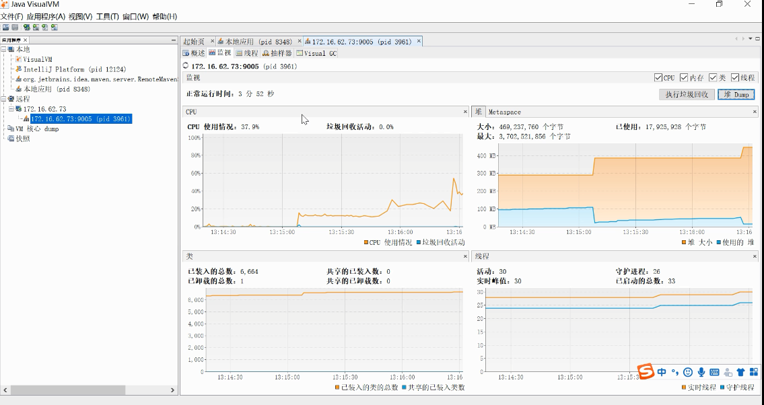Click the Add Remote Host toolbar icon
The height and width of the screenshot is (405, 764).
(27, 28)
